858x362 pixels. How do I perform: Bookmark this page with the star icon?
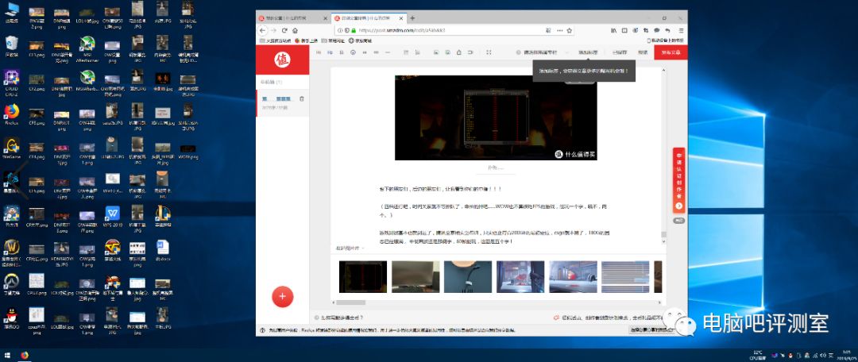569,31
